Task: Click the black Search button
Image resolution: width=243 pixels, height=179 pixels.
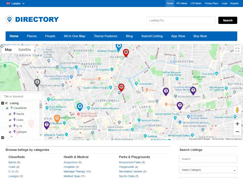Action: [x=228, y=20]
